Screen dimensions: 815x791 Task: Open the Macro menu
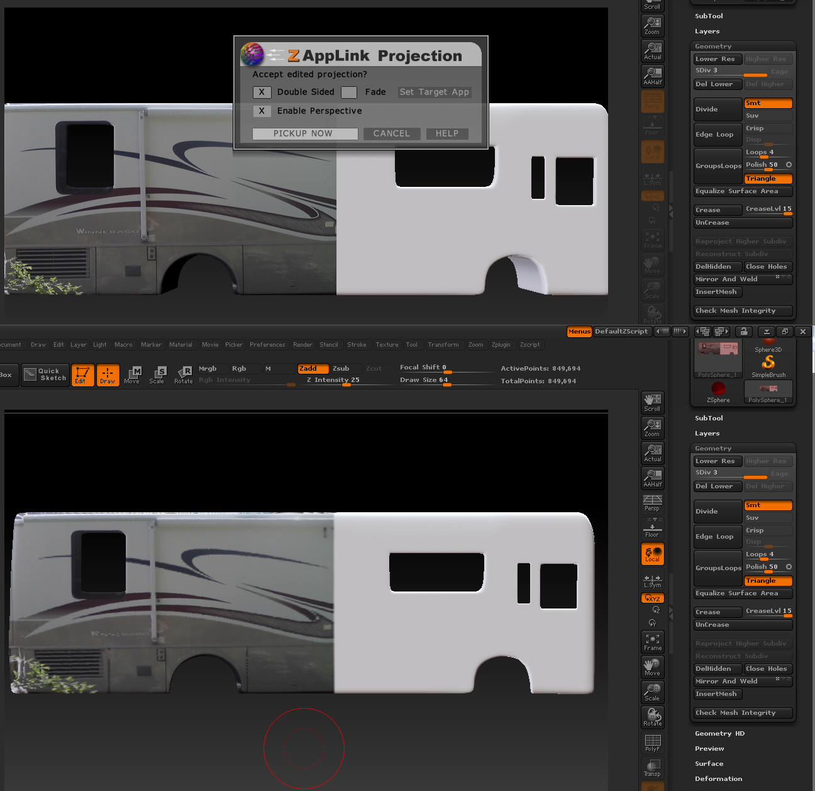point(123,345)
